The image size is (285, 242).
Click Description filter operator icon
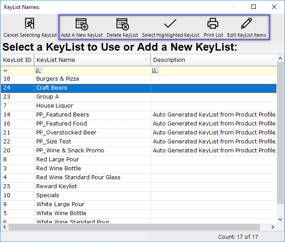pos(155,70)
